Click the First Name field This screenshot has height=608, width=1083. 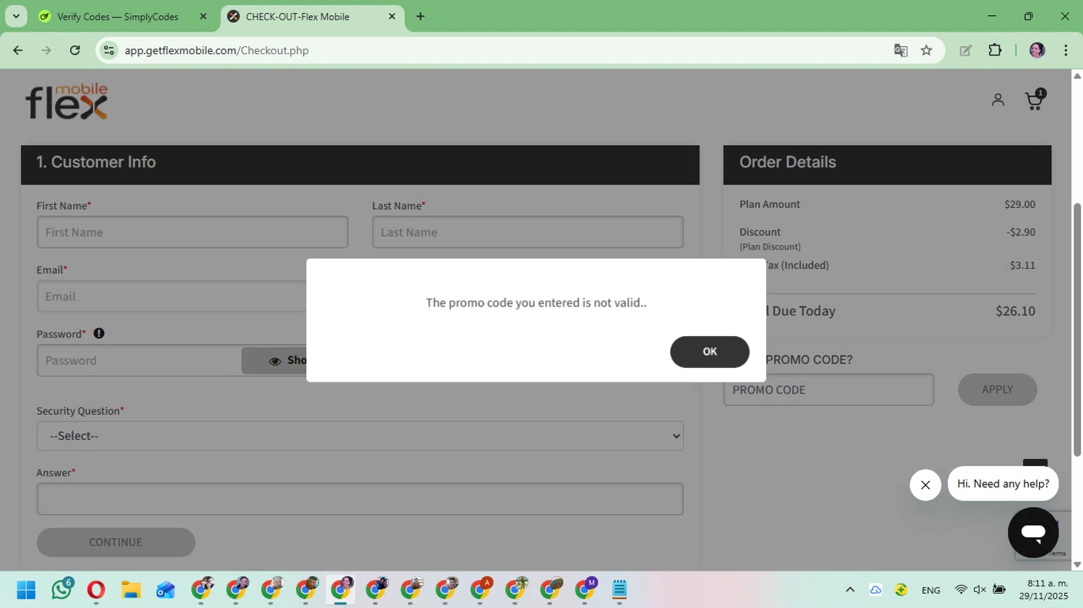click(x=192, y=232)
